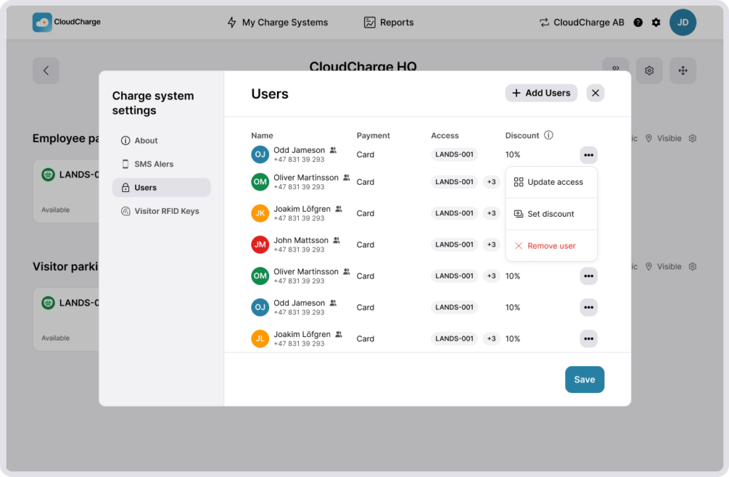
Task: Open three-dot menu for Joakim Löfgren JL
Action: (588, 339)
